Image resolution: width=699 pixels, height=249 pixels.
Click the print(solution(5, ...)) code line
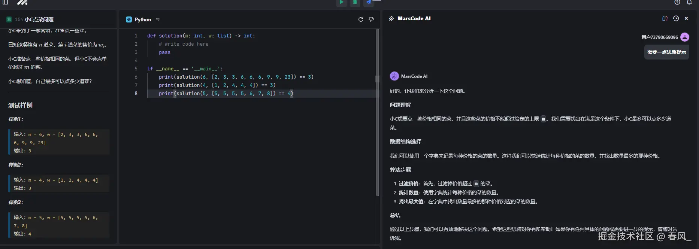[x=226, y=94]
